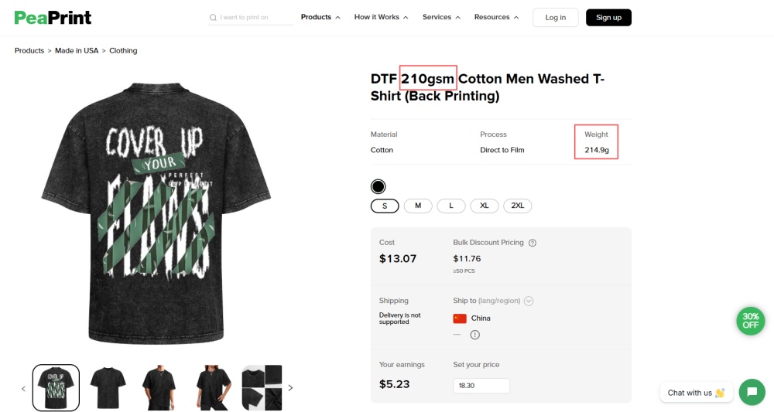
Task: Expand the Products menu
Action: pyautogui.click(x=320, y=17)
